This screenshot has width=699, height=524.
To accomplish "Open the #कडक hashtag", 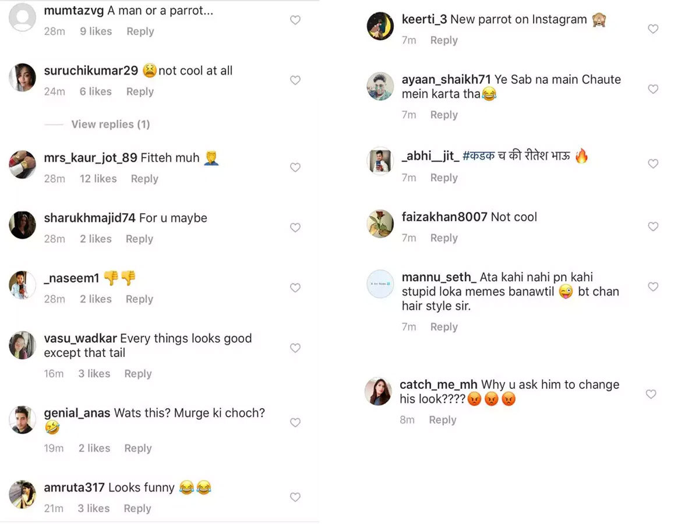I will 478,156.
